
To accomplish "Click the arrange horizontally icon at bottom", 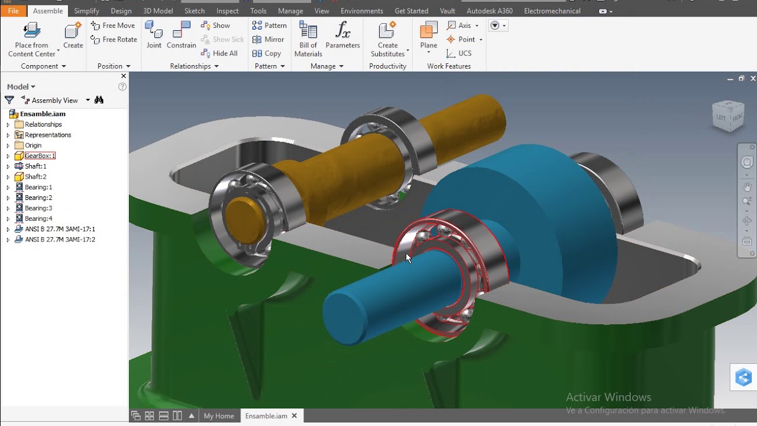I will point(164,416).
